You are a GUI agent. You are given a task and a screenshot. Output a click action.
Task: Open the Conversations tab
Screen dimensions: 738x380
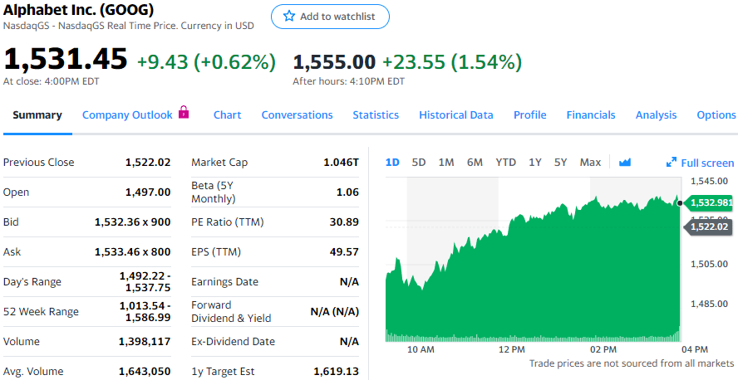297,115
